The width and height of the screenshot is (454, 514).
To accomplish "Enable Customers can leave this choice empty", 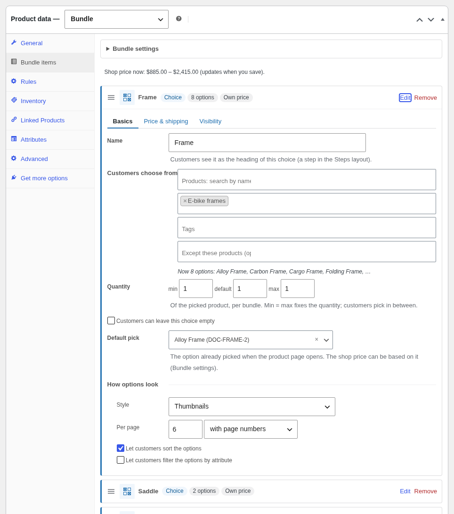I will point(111,321).
